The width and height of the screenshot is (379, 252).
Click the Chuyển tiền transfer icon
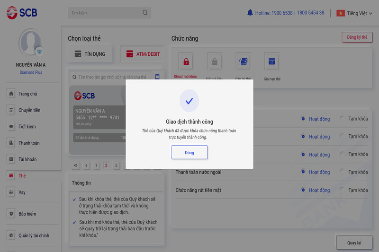pos(11,110)
